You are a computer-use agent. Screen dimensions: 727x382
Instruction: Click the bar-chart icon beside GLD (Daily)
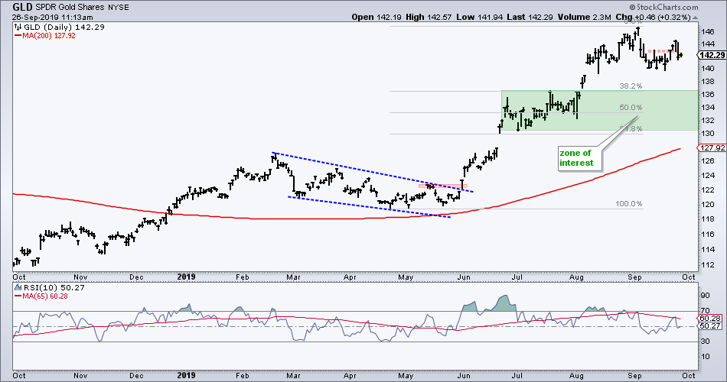coord(18,27)
